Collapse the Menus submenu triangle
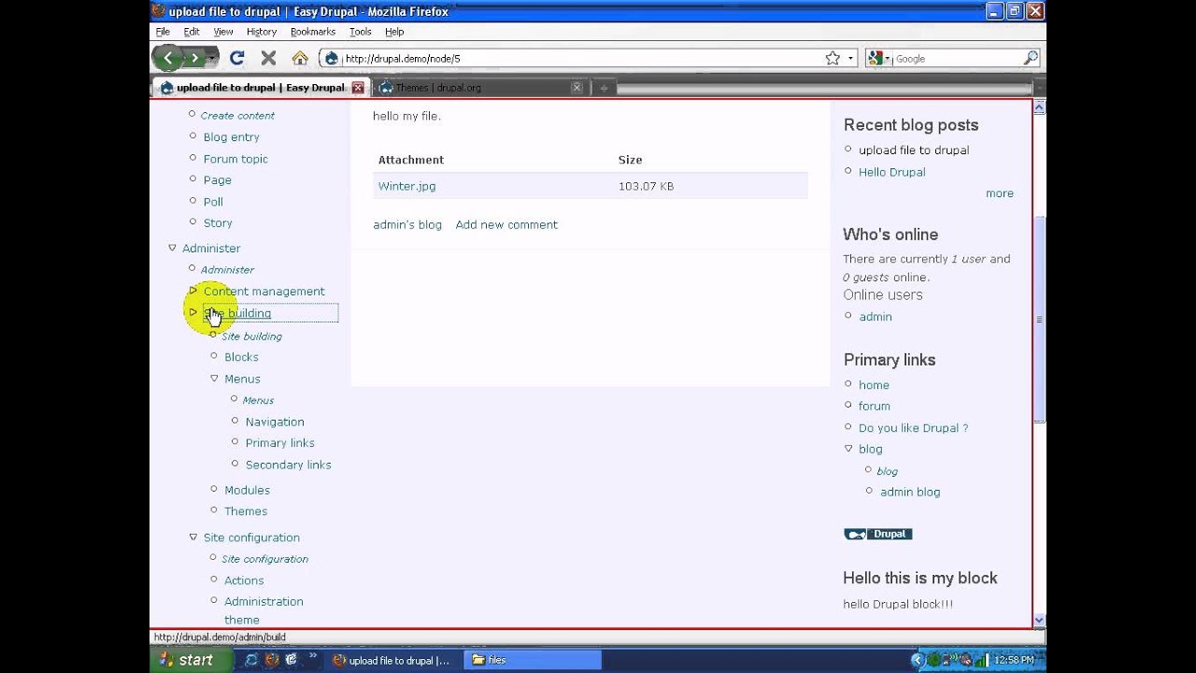1196x673 pixels. click(x=214, y=379)
